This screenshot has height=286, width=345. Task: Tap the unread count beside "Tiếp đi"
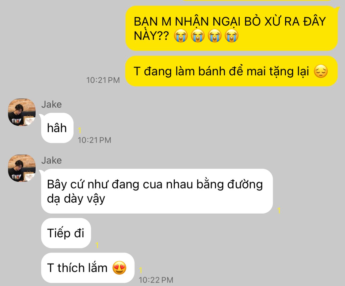97,245
